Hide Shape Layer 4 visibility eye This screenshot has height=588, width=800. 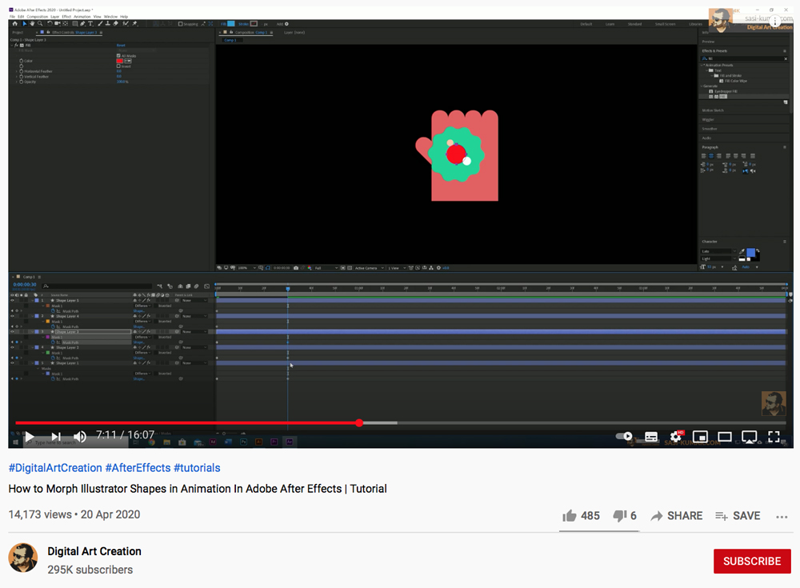tap(12, 316)
